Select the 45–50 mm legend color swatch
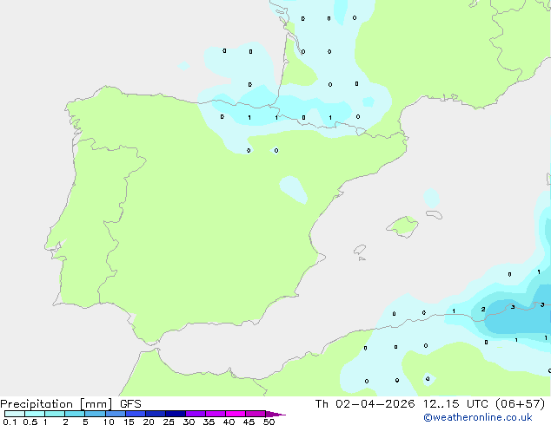Image resolution: width=551 pixels, height=425 pixels. coord(256,414)
